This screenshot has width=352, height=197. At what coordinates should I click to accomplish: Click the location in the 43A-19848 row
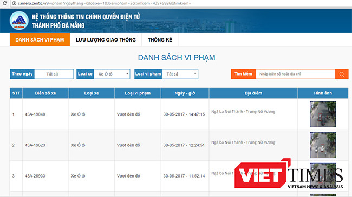(243, 112)
